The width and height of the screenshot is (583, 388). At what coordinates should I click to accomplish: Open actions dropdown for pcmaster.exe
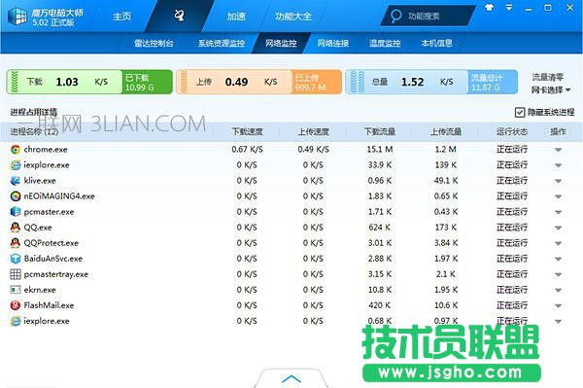558,212
